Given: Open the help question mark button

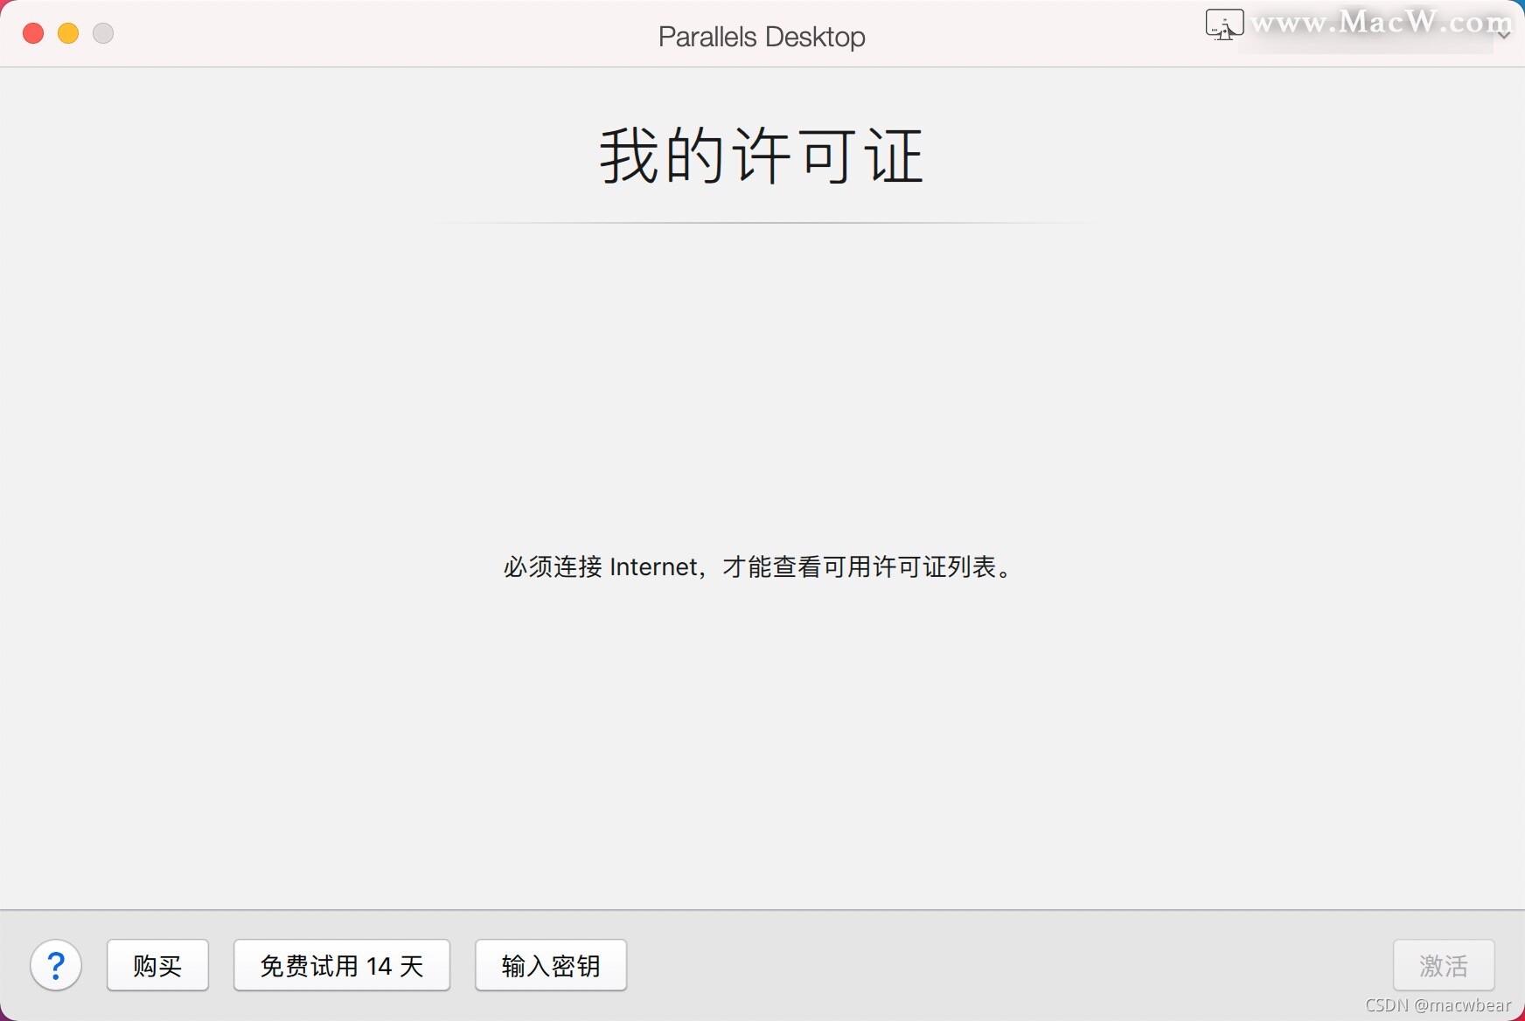Looking at the screenshot, I should point(56,965).
